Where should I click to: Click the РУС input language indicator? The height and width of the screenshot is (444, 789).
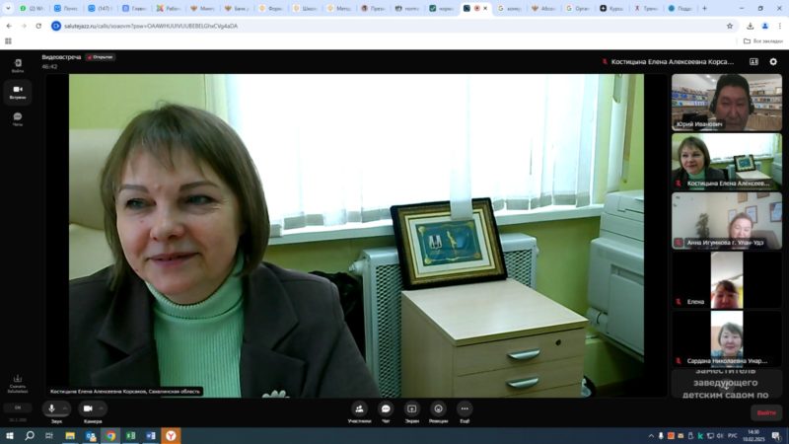(732, 436)
